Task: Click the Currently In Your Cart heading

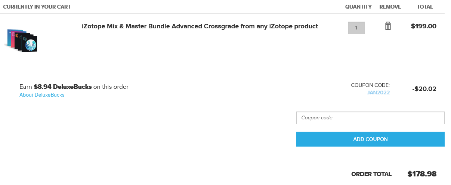Action: coord(37,7)
